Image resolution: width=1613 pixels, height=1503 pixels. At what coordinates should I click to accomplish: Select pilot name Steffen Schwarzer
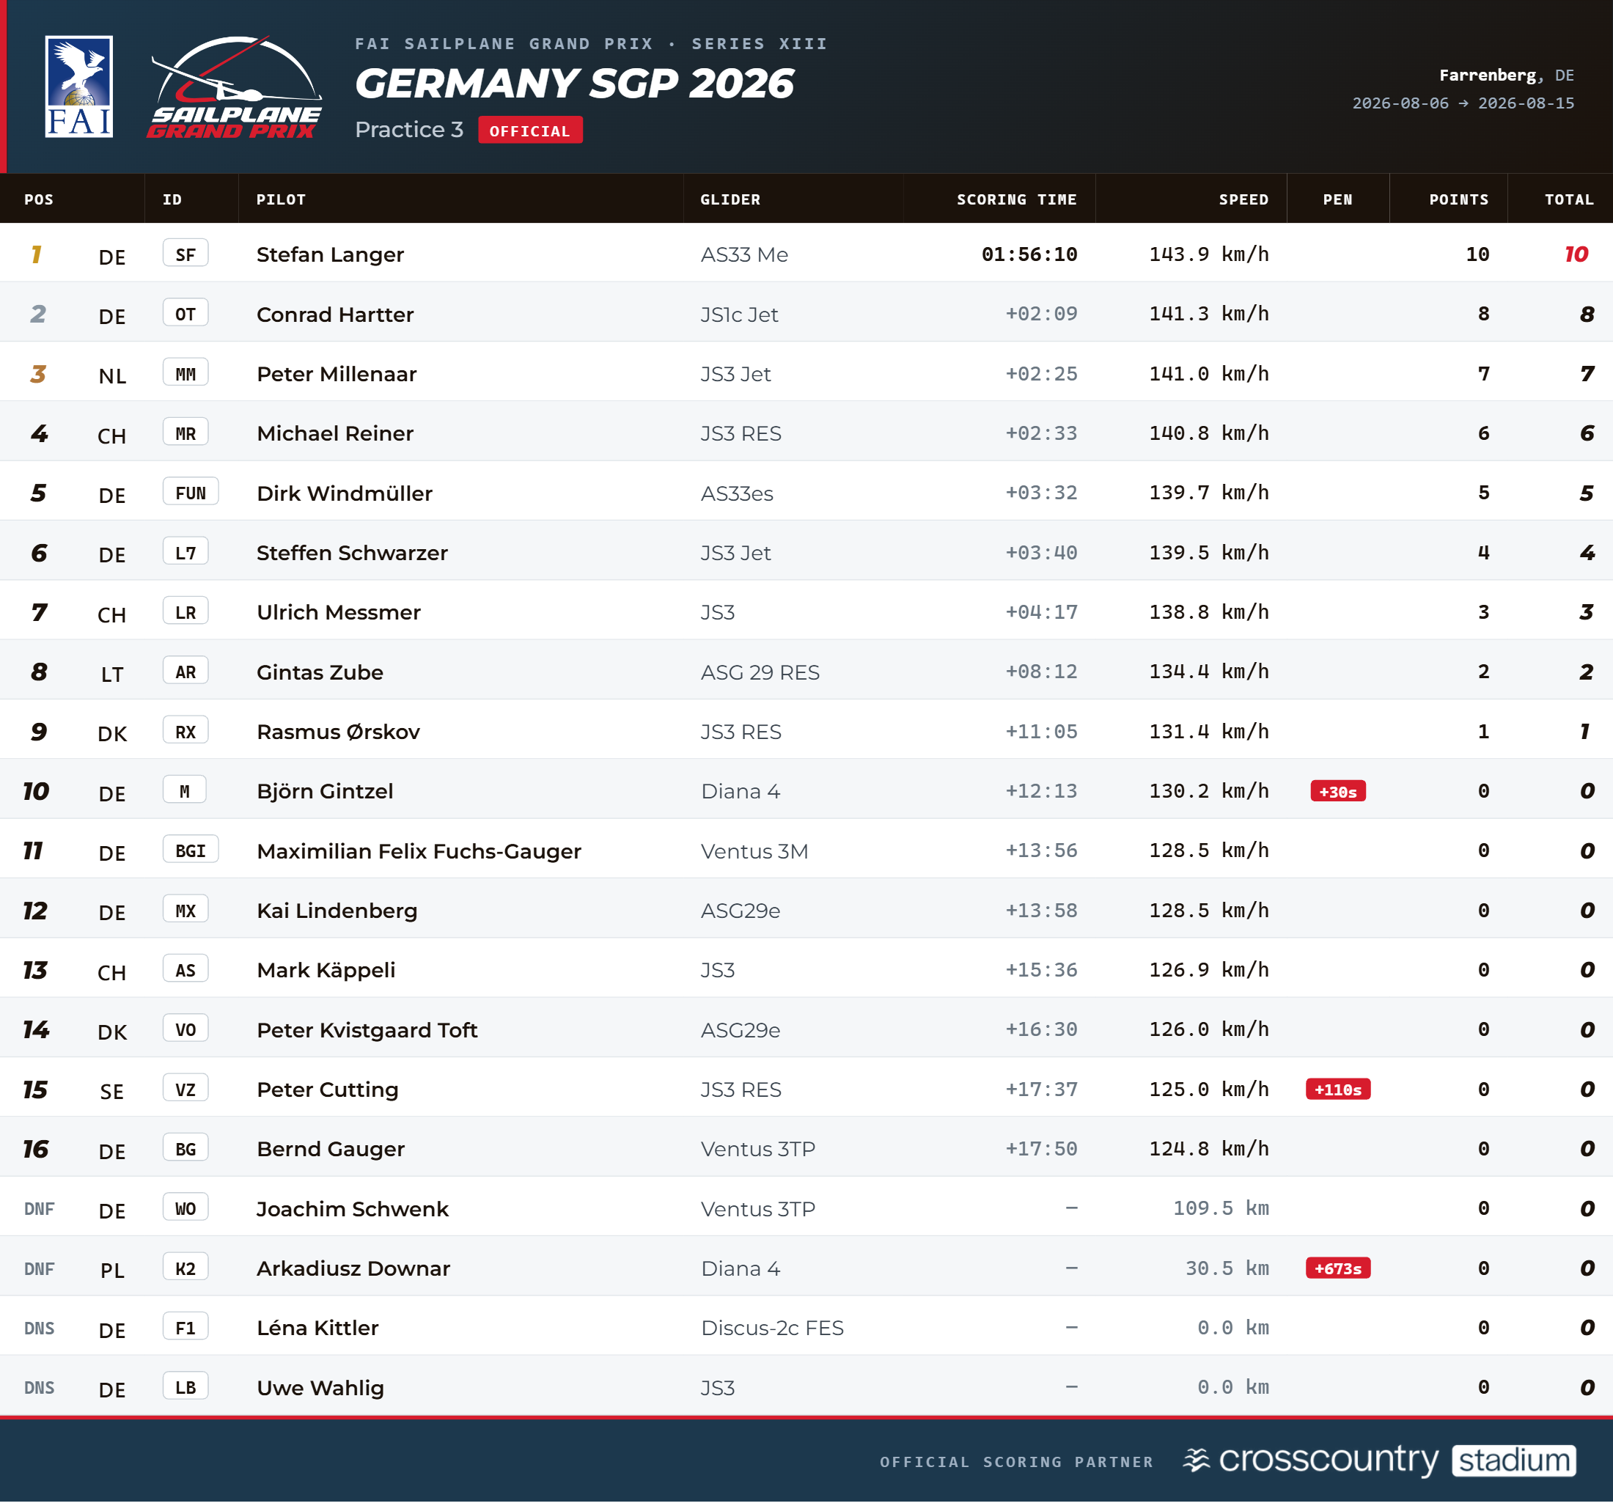pyautogui.click(x=352, y=553)
